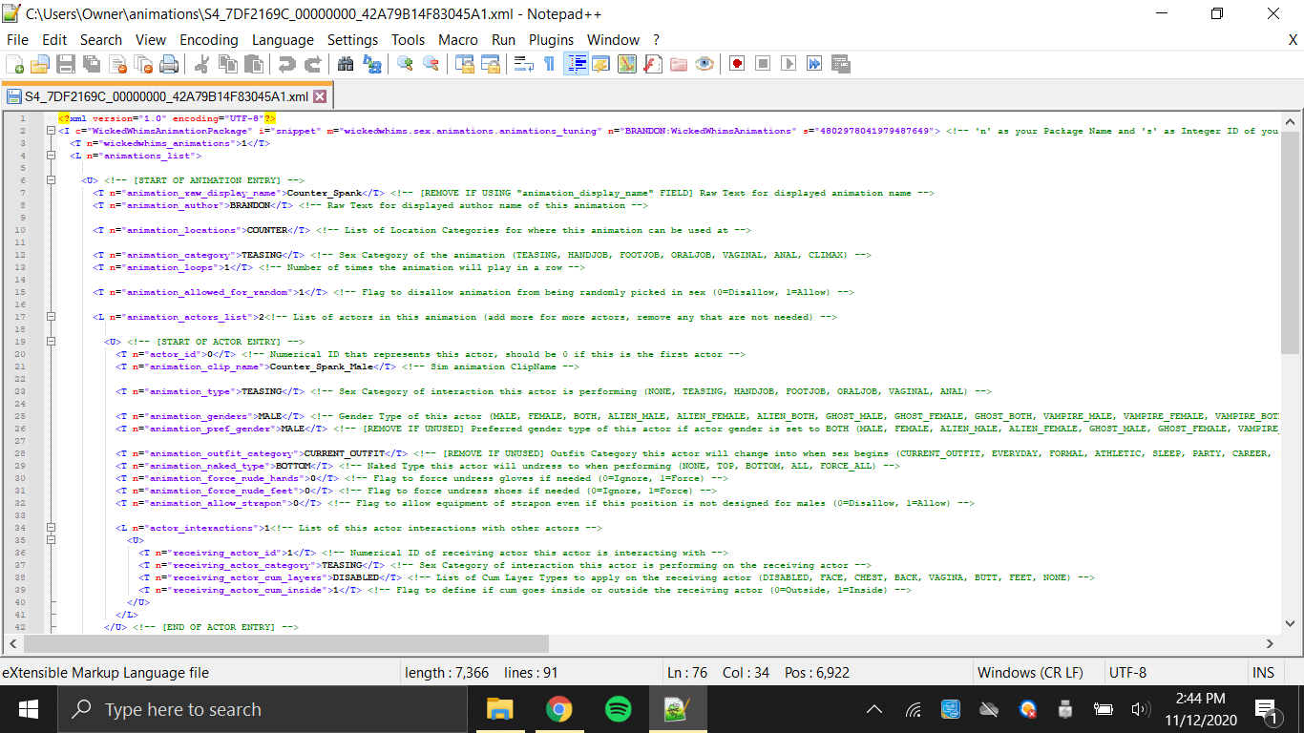Image resolution: width=1304 pixels, height=733 pixels.
Task: Save the current file via toolbar
Action: pos(65,64)
